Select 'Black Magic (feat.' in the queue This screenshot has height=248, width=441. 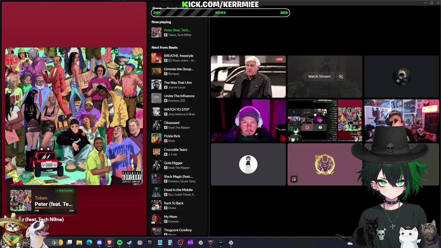[x=178, y=177]
